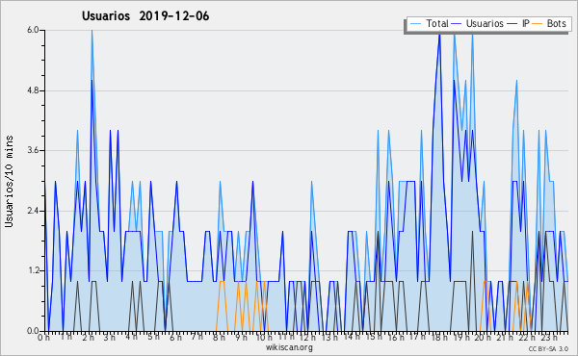Click the 2.4 y-axis label
This screenshot has height=356, width=578.
[x=33, y=211]
